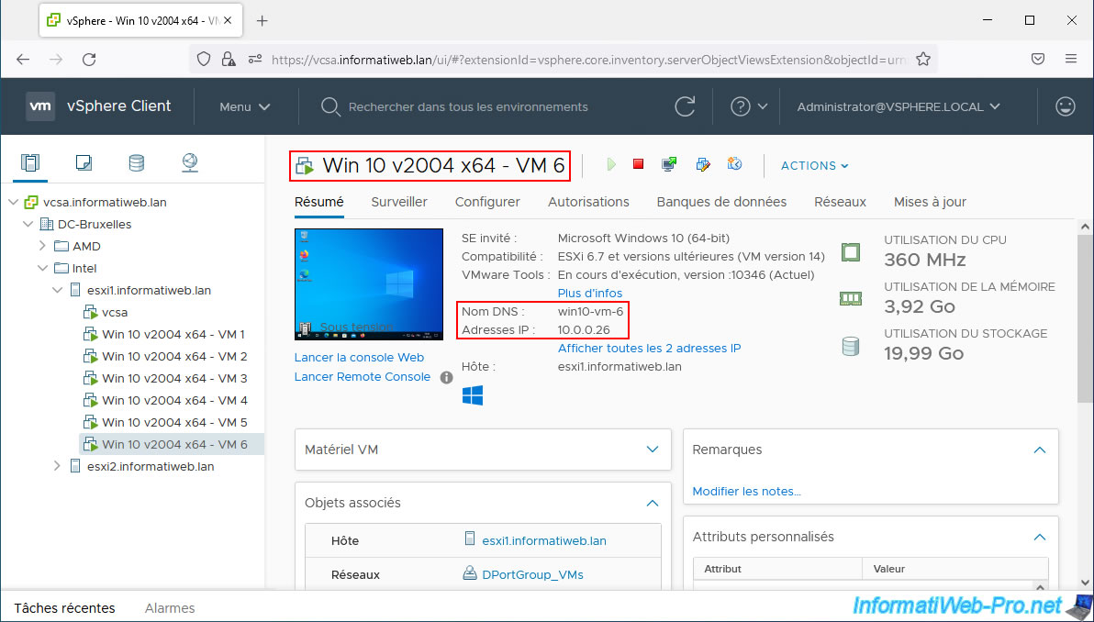
Task: Open DPortGroup_VMs network link
Action: [532, 574]
